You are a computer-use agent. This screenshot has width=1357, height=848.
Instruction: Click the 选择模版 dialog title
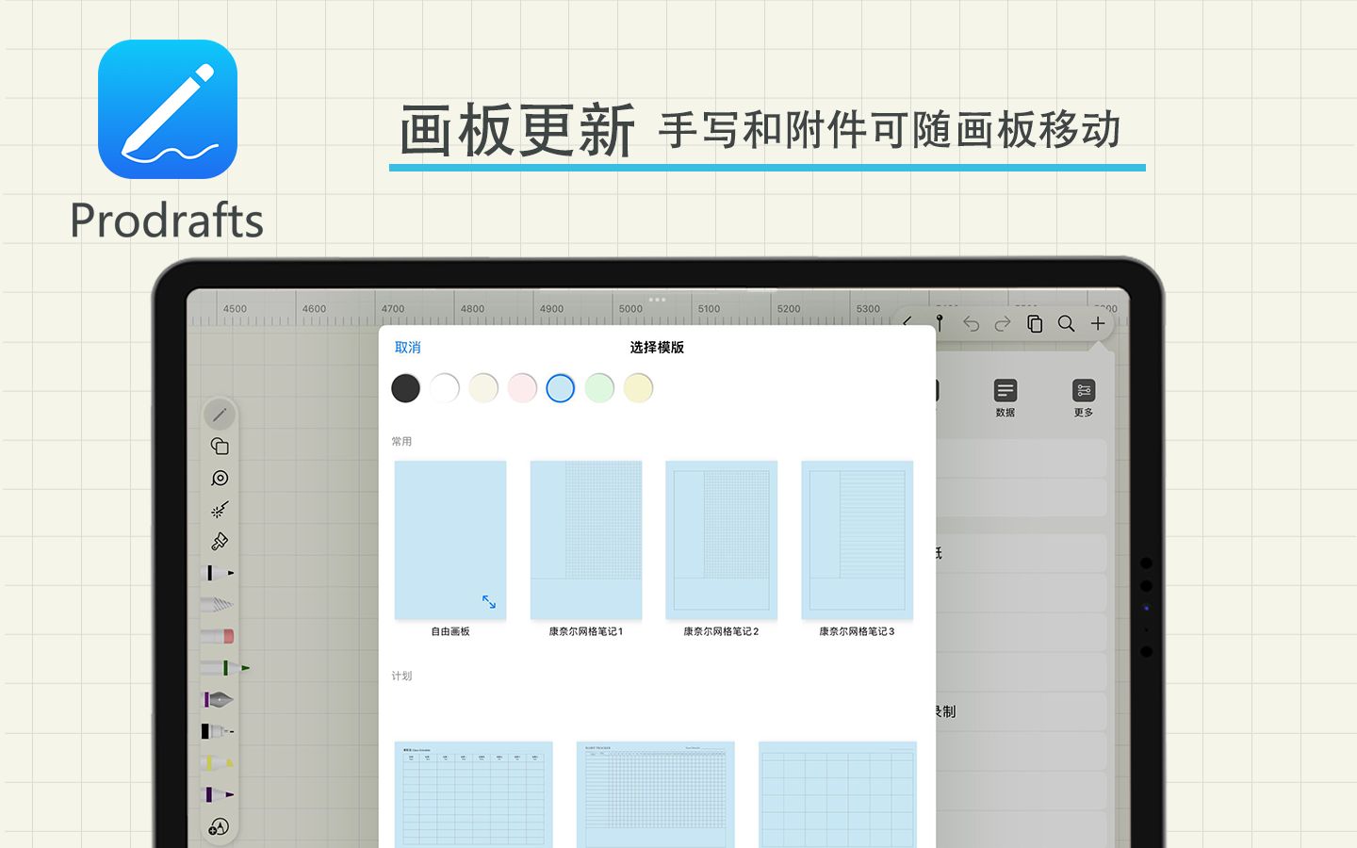(657, 348)
